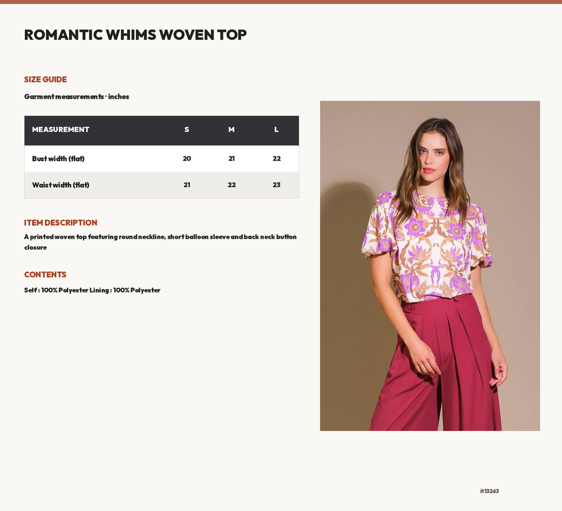Image resolution: width=562 pixels, height=511 pixels.
Task: Click the item code it13263
Action: pyautogui.click(x=489, y=491)
